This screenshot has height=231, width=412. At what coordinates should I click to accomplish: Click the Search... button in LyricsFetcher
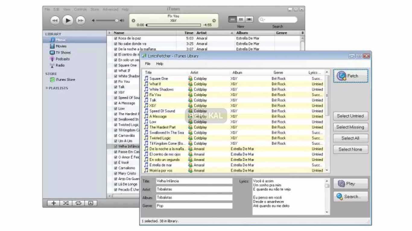coord(351,197)
